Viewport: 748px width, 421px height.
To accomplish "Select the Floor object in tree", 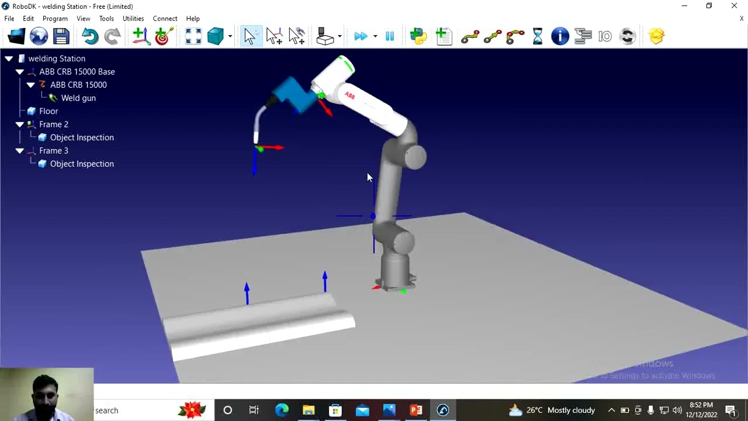I will [49, 111].
